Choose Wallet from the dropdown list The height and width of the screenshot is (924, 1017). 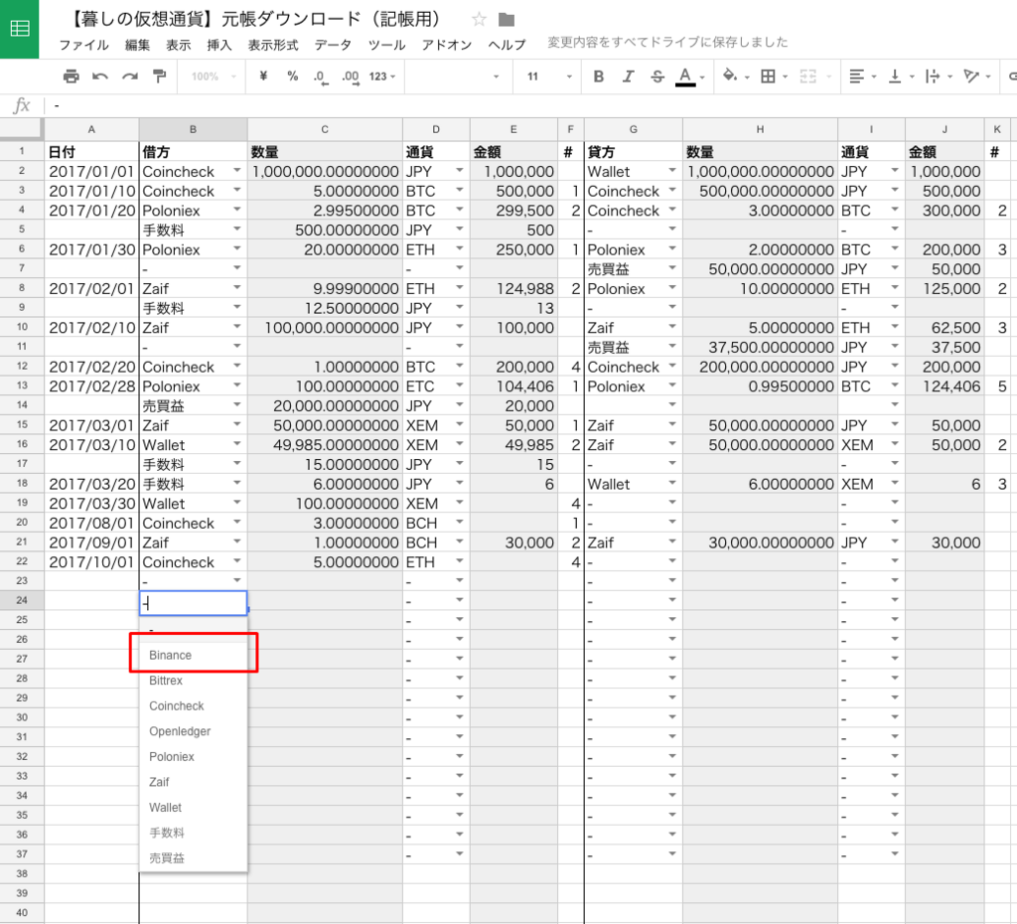[x=194, y=807]
